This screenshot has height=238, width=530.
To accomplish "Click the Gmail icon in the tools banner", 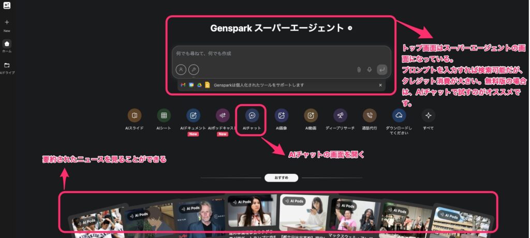I will pos(183,85).
